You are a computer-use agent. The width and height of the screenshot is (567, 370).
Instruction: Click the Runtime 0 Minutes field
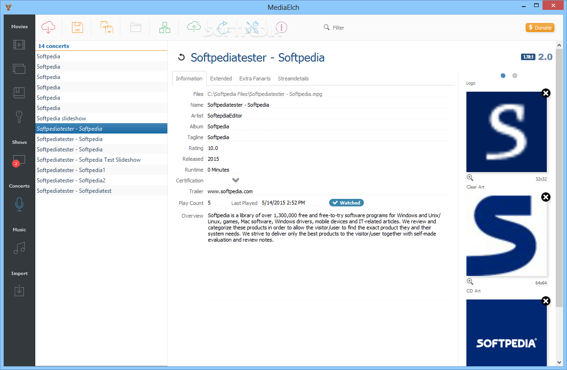pos(224,170)
